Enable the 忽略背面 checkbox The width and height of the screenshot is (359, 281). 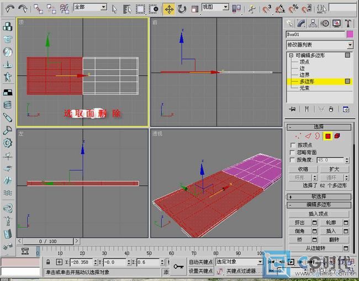pos(292,152)
